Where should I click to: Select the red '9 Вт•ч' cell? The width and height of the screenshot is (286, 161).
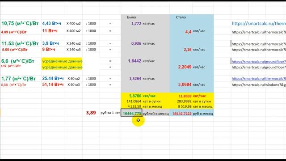point(49,49)
